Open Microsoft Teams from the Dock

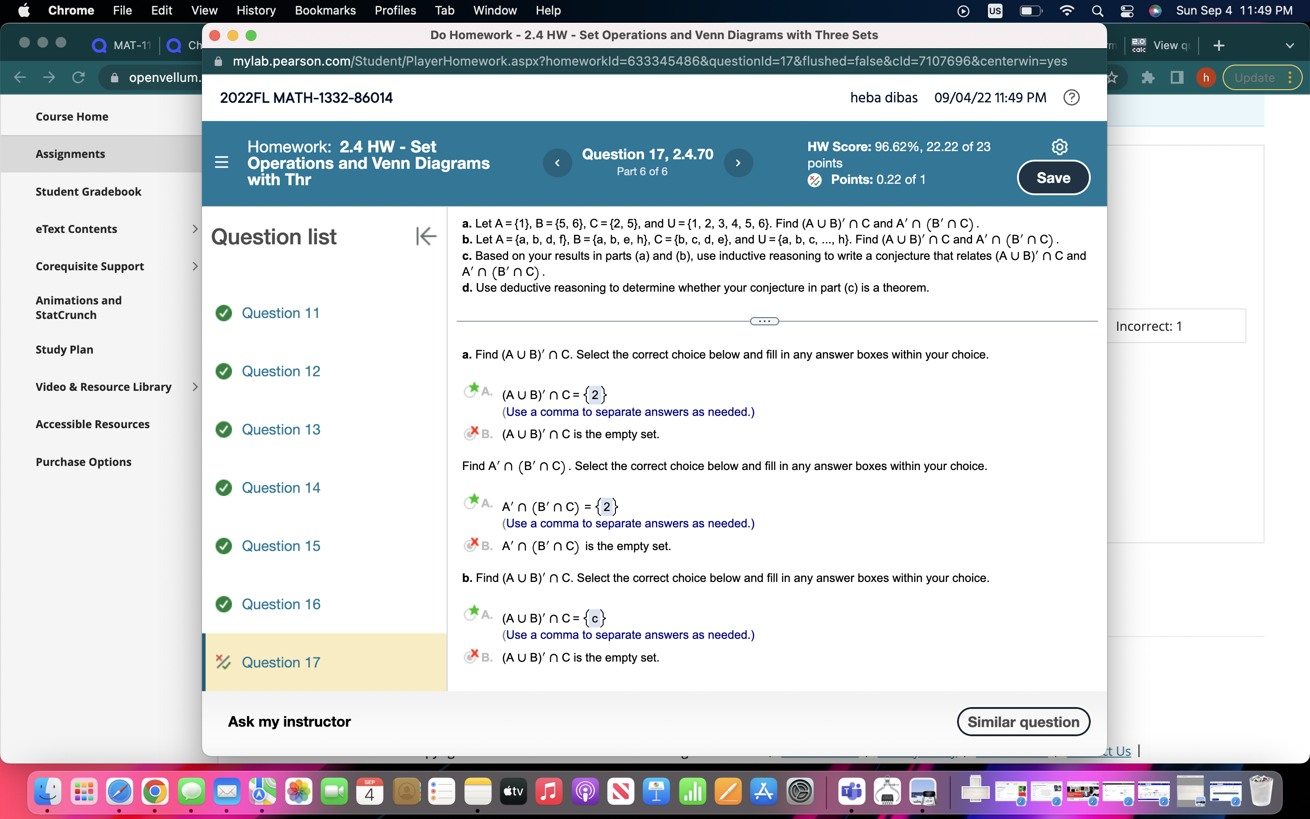851,791
